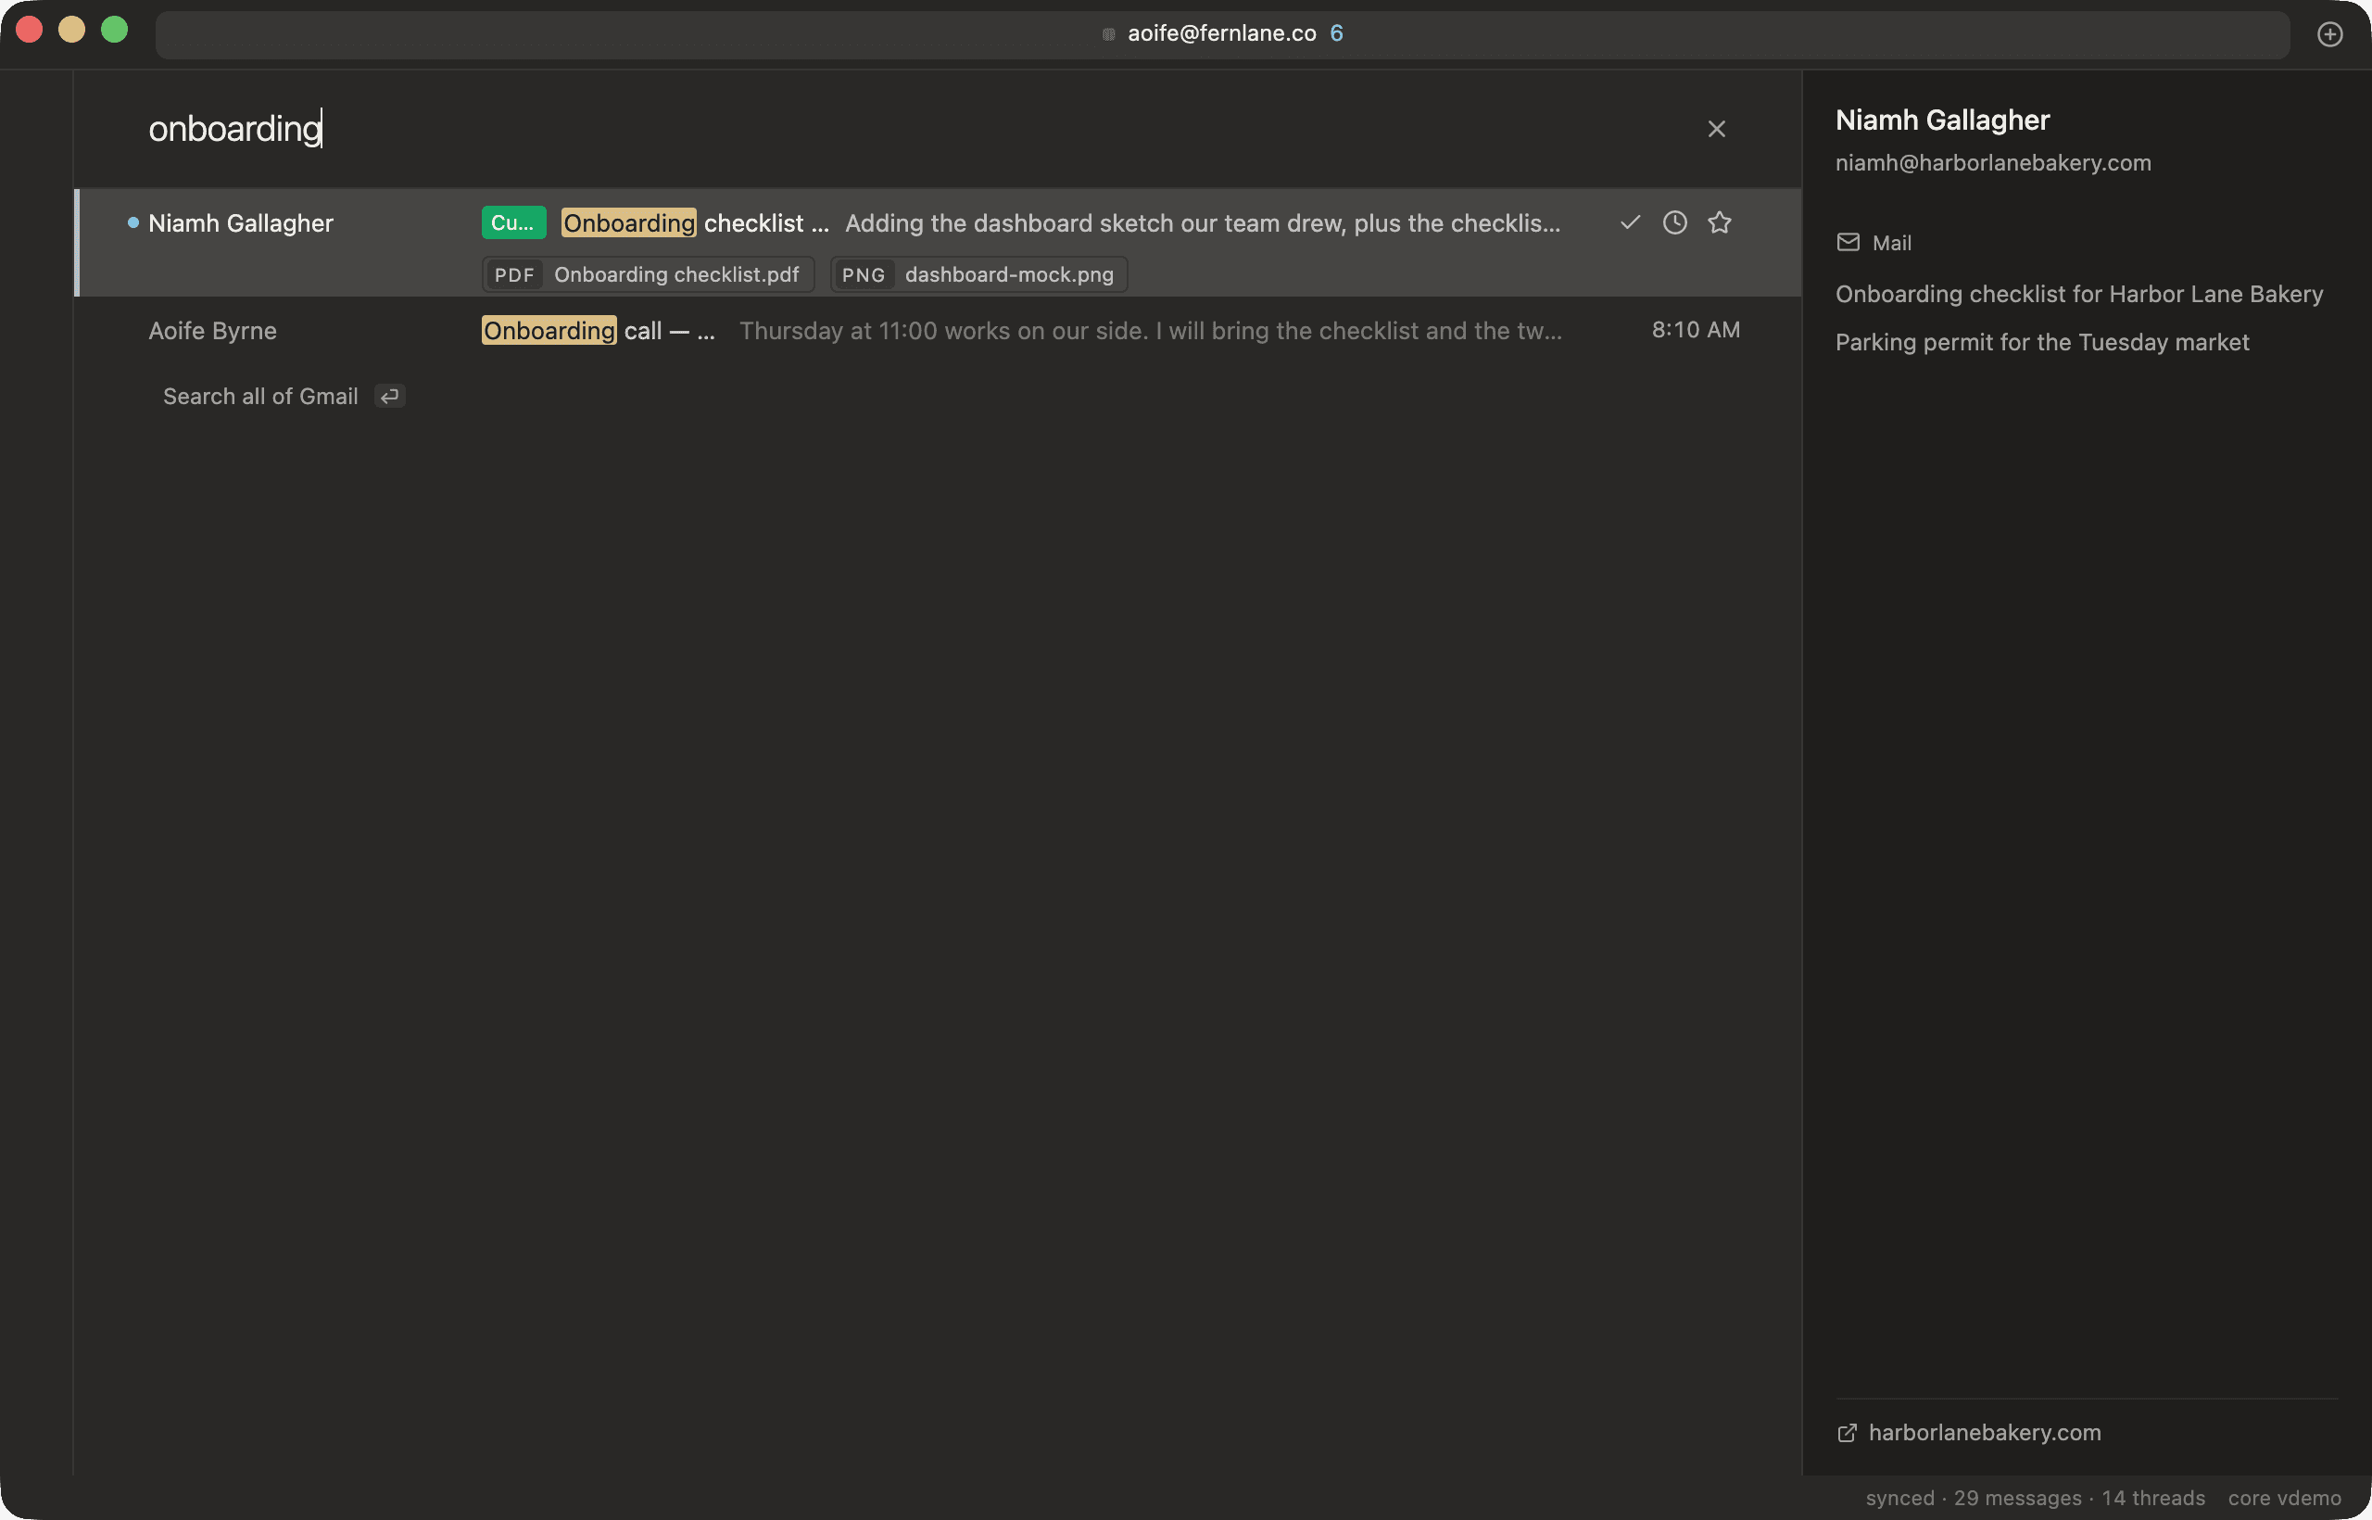Click the synced messages status text
The height and width of the screenshot is (1520, 2372).
(x=2035, y=1498)
